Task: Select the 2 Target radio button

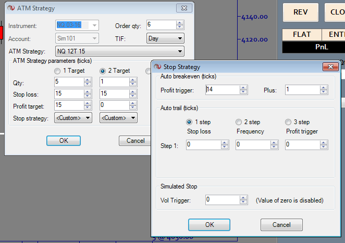Action: pyautogui.click(x=103, y=71)
